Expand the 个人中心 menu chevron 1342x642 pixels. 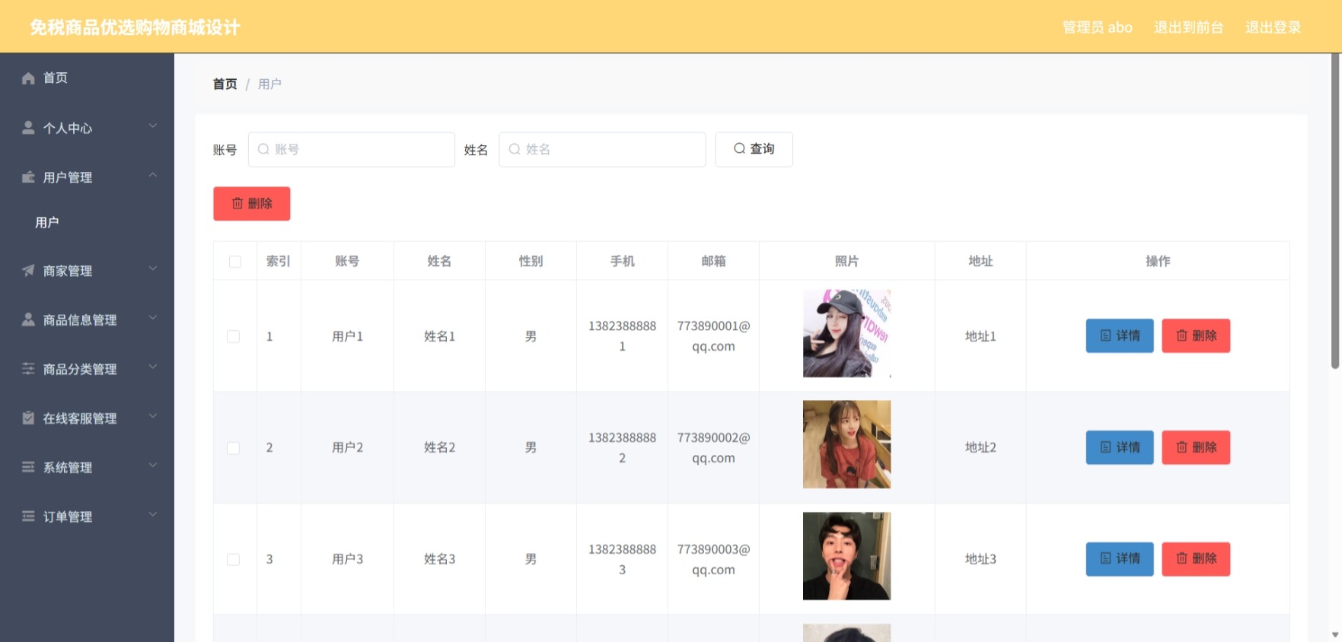click(153, 126)
